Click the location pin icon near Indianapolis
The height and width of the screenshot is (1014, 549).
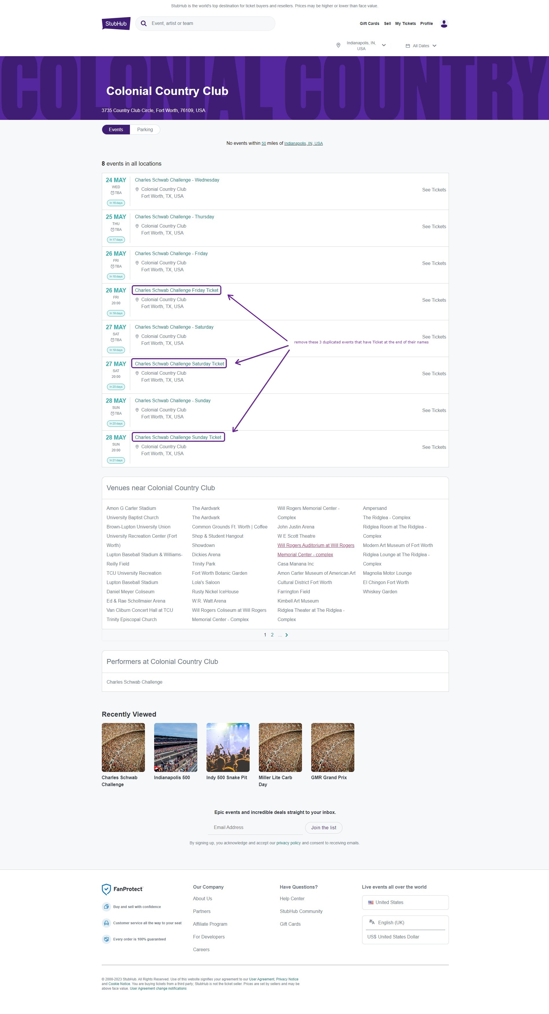click(x=338, y=46)
